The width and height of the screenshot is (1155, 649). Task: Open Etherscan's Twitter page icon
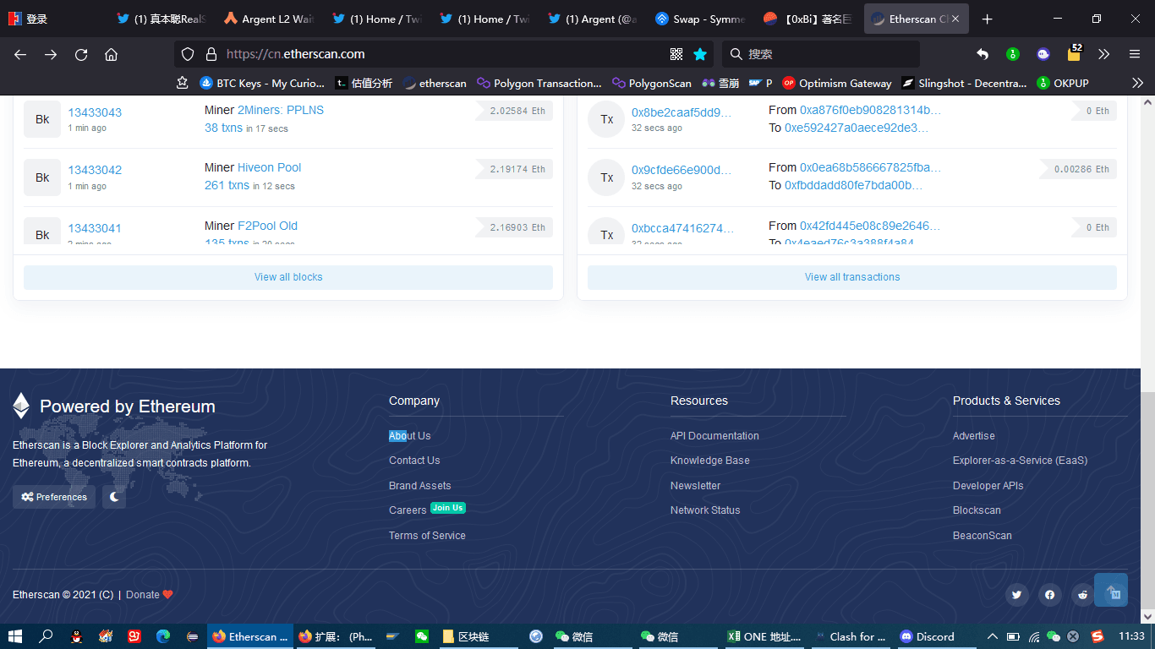click(x=1016, y=595)
